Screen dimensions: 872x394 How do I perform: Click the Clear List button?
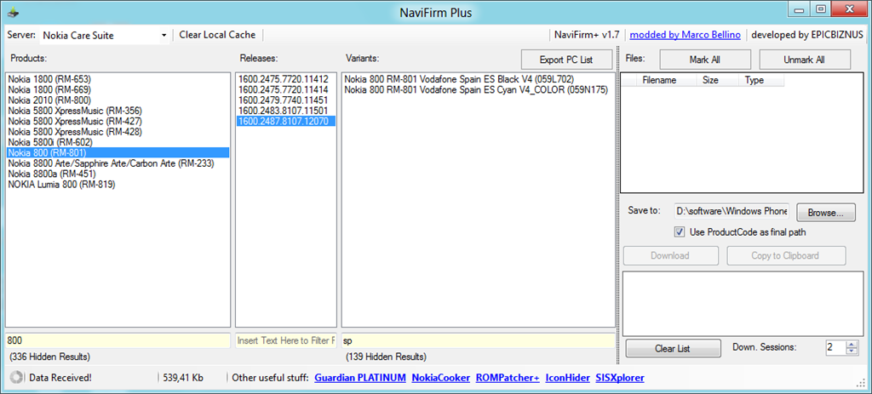pyautogui.click(x=672, y=348)
